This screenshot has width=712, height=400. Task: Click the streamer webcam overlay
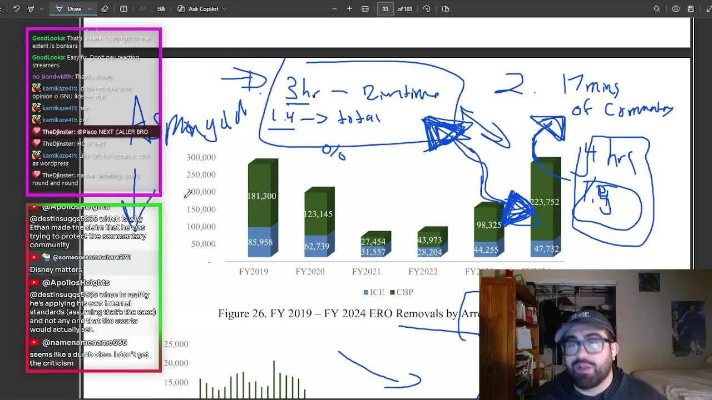pyautogui.click(x=595, y=335)
